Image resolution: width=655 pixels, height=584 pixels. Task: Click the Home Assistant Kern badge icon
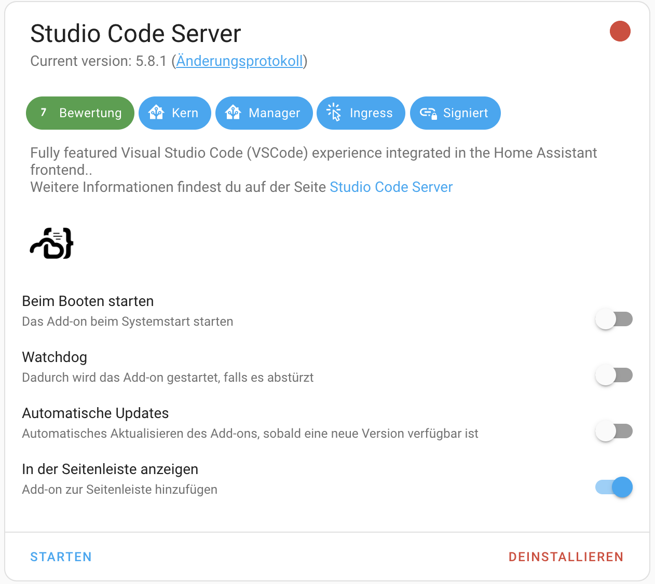click(156, 113)
